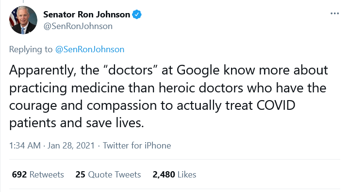The width and height of the screenshot is (348, 192).
Task: Open the gray @SenRonJohnson handle under name
Action: pos(78,26)
